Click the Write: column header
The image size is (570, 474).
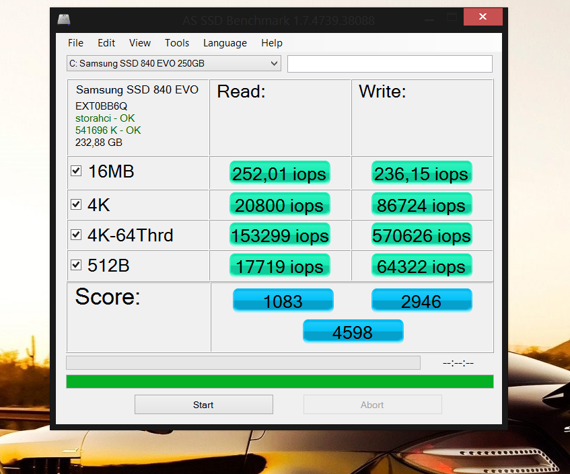point(382,91)
